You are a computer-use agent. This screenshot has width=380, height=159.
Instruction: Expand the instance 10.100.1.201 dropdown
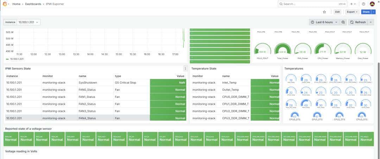(x=28, y=22)
